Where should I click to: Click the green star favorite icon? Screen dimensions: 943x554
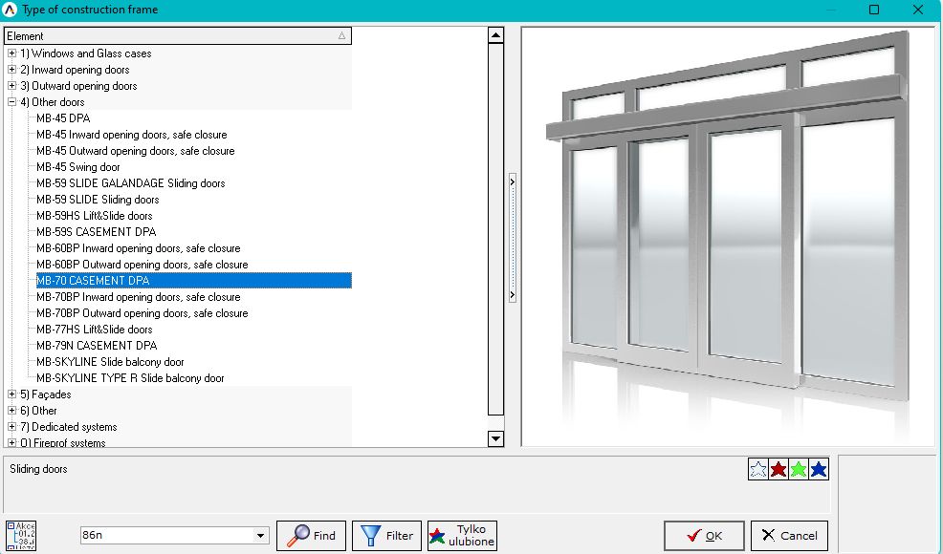coord(799,469)
